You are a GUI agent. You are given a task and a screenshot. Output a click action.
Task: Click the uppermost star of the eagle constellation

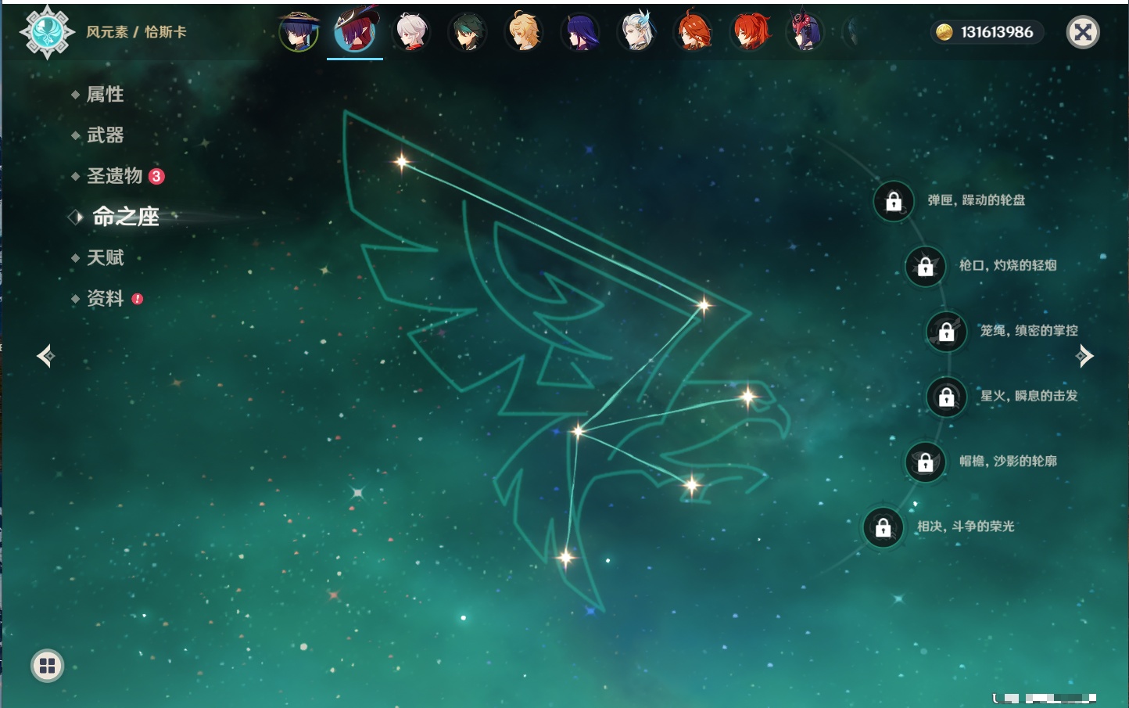click(x=402, y=162)
